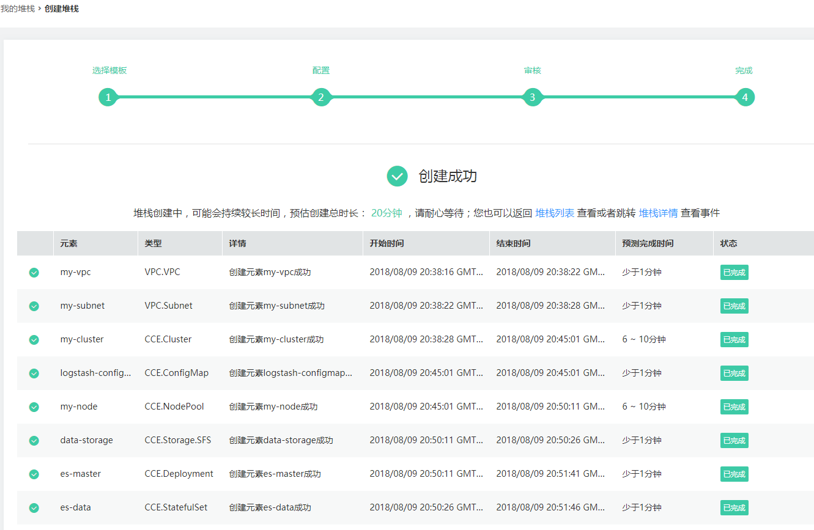Click the CCE.Storage.SFS type cell

pos(177,440)
